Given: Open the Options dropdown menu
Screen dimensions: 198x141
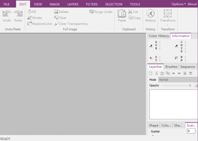Looking at the screenshot, I should click(x=179, y=4).
